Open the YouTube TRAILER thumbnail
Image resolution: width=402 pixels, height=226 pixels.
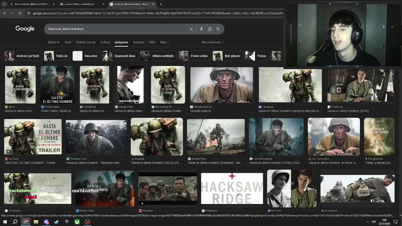click(x=33, y=136)
